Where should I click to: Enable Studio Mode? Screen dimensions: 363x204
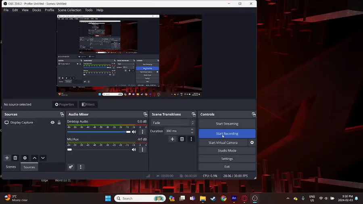[227, 150]
